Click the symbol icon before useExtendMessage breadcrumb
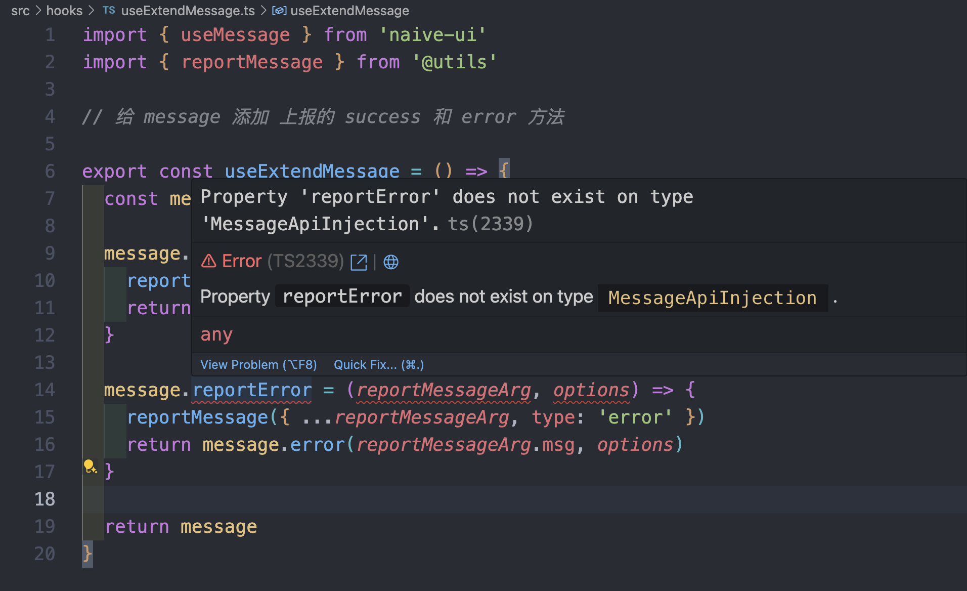 279,11
